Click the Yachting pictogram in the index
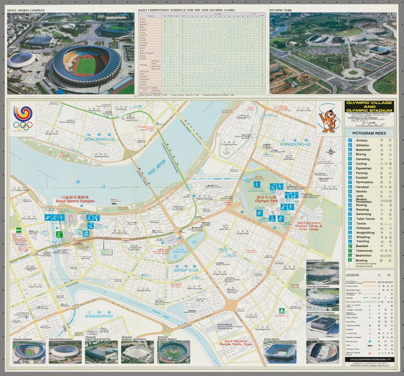Image resolution: width=404 pixels, height=376 pixels. coord(350,241)
